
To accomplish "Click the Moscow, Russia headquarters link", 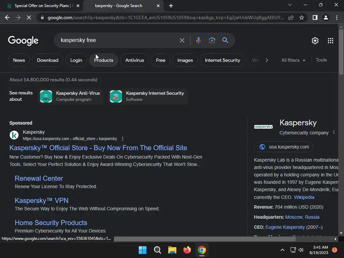I will pyautogui.click(x=302, y=217).
